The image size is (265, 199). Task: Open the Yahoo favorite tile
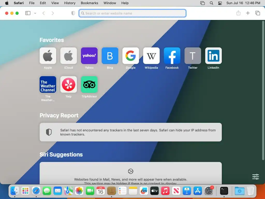point(89,56)
